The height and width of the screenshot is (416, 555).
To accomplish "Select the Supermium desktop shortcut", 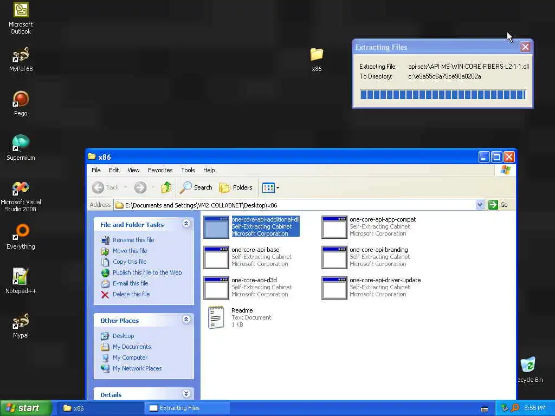I will pos(21,148).
